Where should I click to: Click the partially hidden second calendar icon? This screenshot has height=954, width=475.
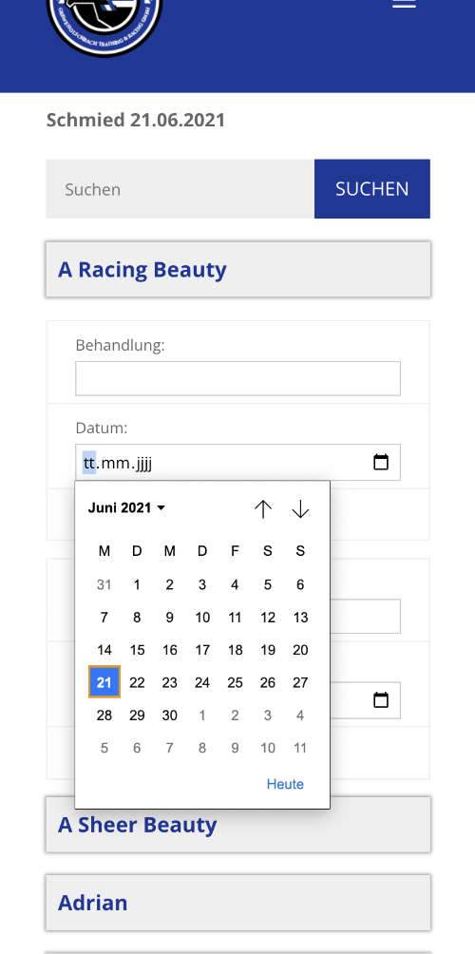[x=381, y=700]
